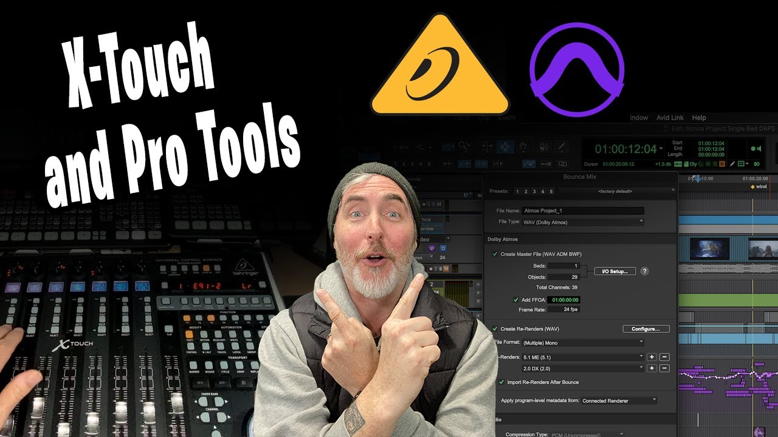Click the nudge value 80
Image resolution: width=778 pixels, height=437 pixels.
(x=757, y=164)
